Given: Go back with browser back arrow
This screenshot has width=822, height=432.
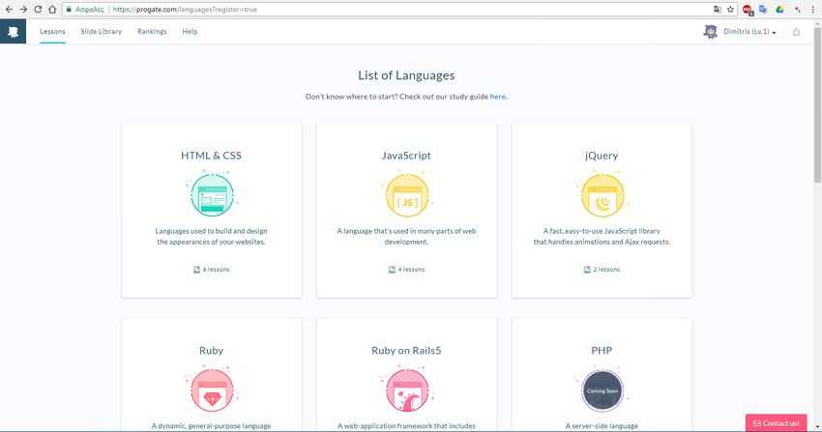Looking at the screenshot, I should 9,10.
